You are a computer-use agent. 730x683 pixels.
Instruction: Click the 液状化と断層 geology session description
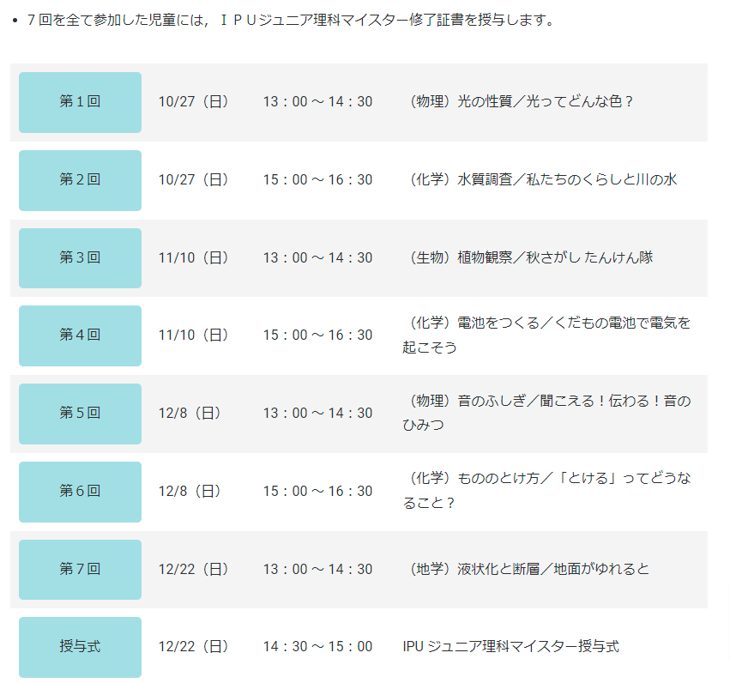click(530, 569)
